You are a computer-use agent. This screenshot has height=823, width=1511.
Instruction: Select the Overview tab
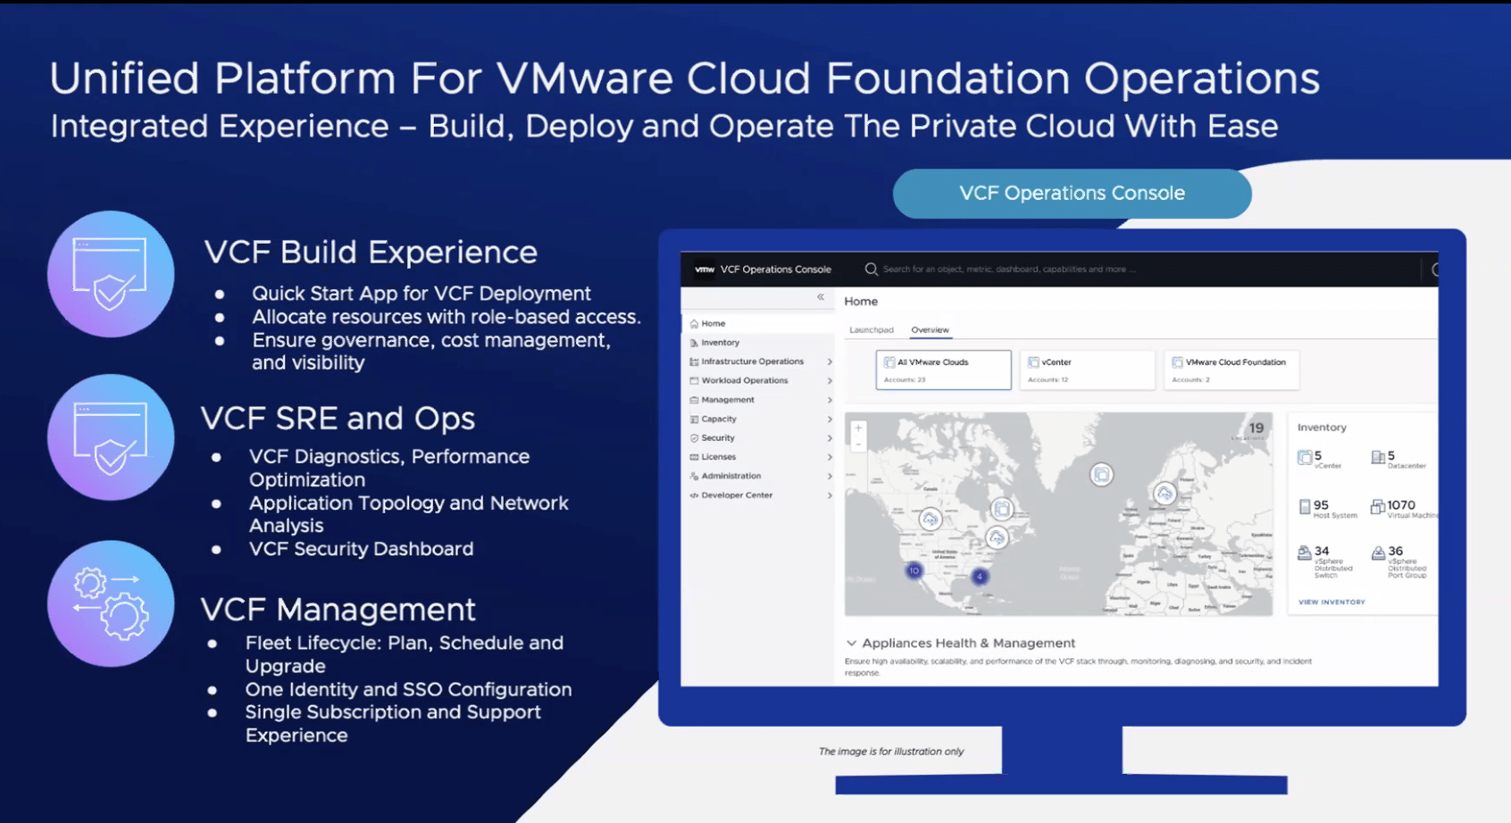point(930,330)
